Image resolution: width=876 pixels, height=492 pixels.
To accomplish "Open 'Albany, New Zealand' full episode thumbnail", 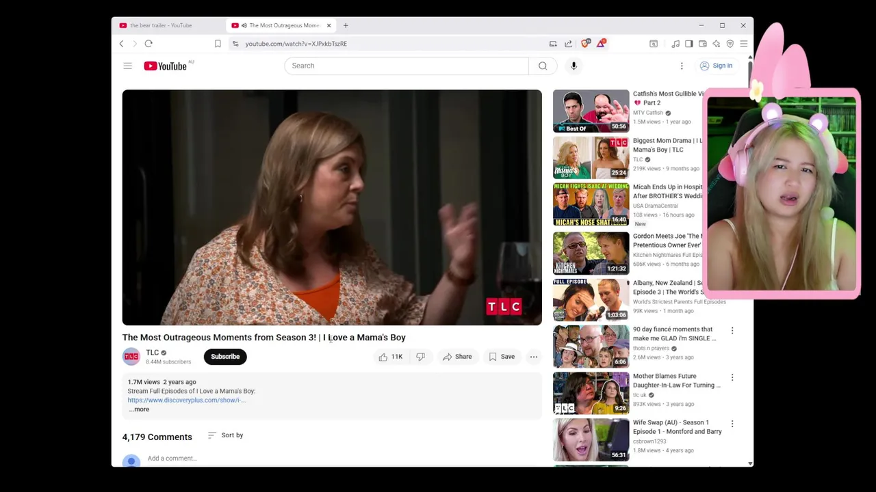I will click(x=591, y=300).
